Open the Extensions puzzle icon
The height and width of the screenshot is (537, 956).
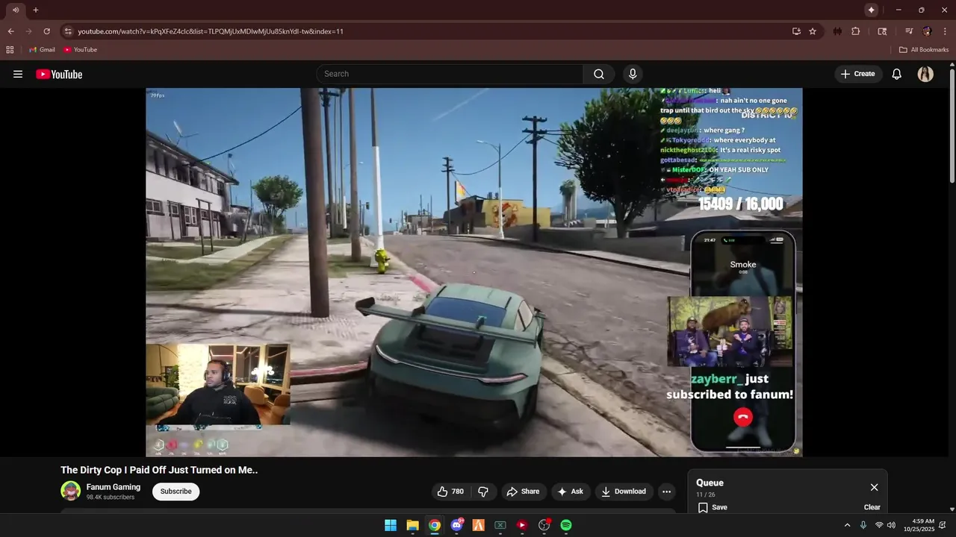click(x=856, y=31)
